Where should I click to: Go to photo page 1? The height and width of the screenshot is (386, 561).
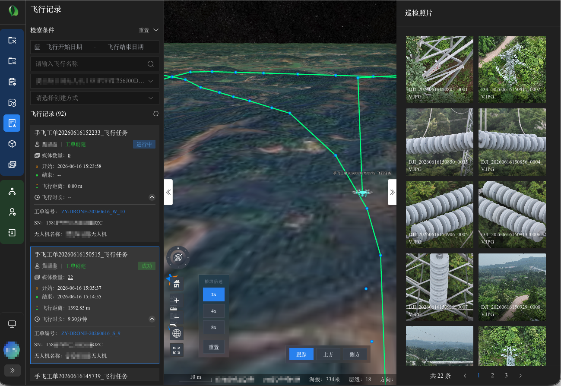coord(479,376)
